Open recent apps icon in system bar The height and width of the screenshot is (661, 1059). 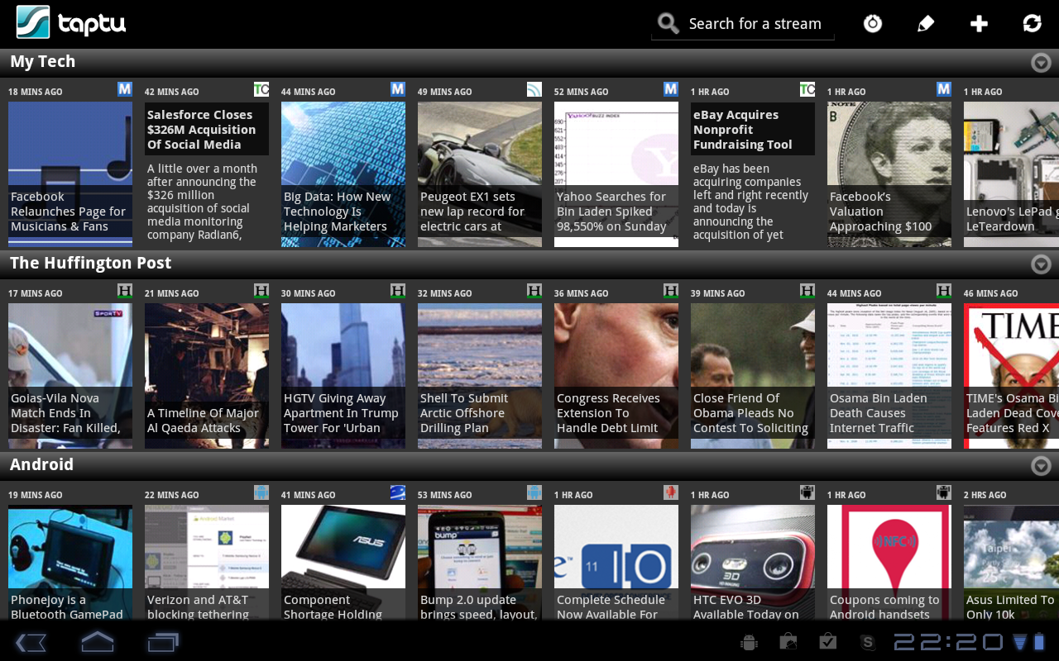[x=163, y=642]
